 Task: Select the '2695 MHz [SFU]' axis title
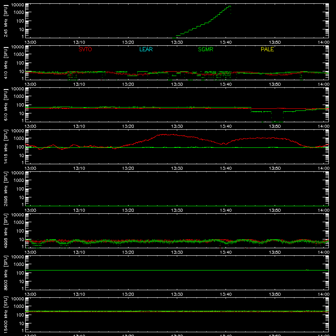click(x=6, y=189)
